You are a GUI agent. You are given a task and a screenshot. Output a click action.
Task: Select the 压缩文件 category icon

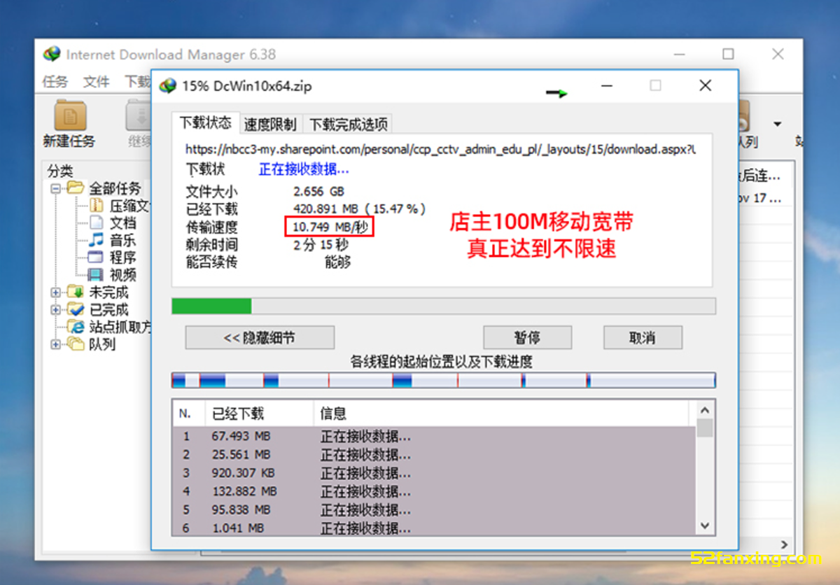97,206
